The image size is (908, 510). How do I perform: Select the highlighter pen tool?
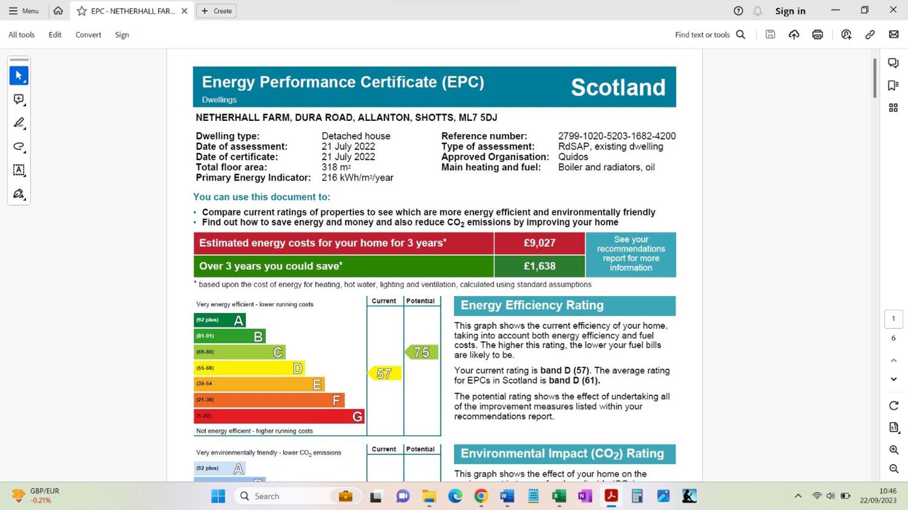point(19,123)
